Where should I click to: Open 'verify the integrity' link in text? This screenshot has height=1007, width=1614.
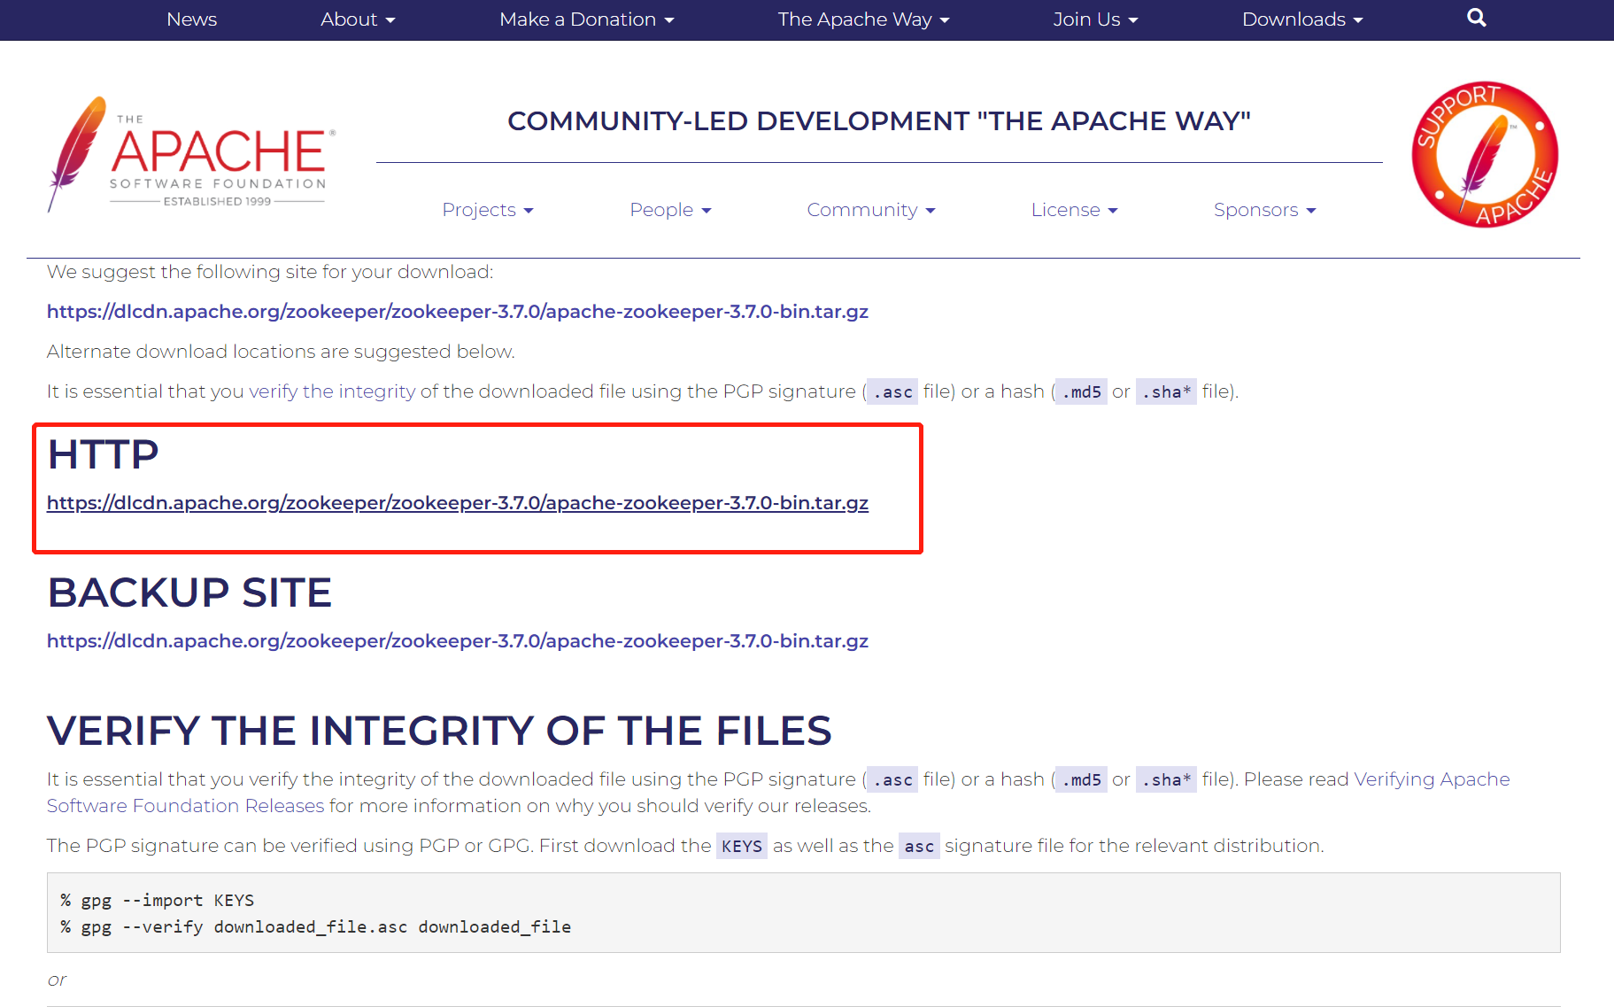coord(332,391)
